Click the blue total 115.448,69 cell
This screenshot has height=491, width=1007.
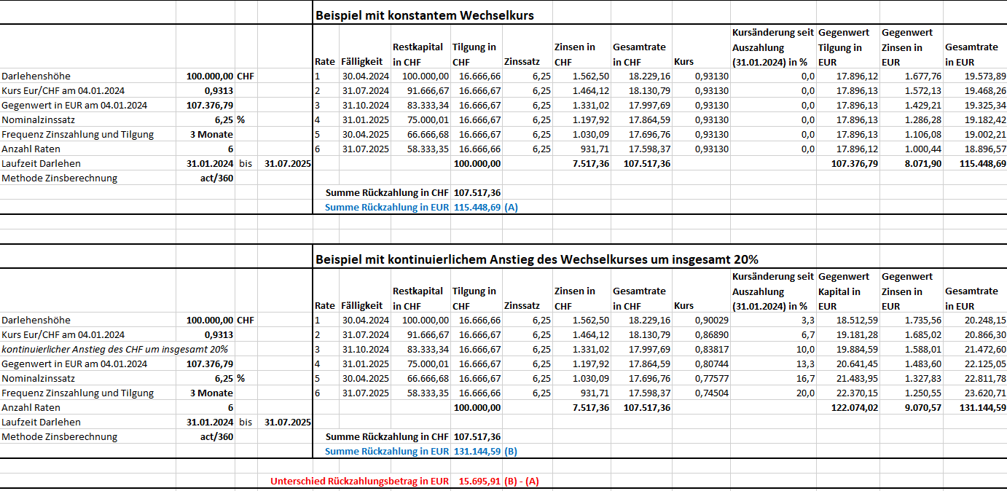(x=477, y=207)
